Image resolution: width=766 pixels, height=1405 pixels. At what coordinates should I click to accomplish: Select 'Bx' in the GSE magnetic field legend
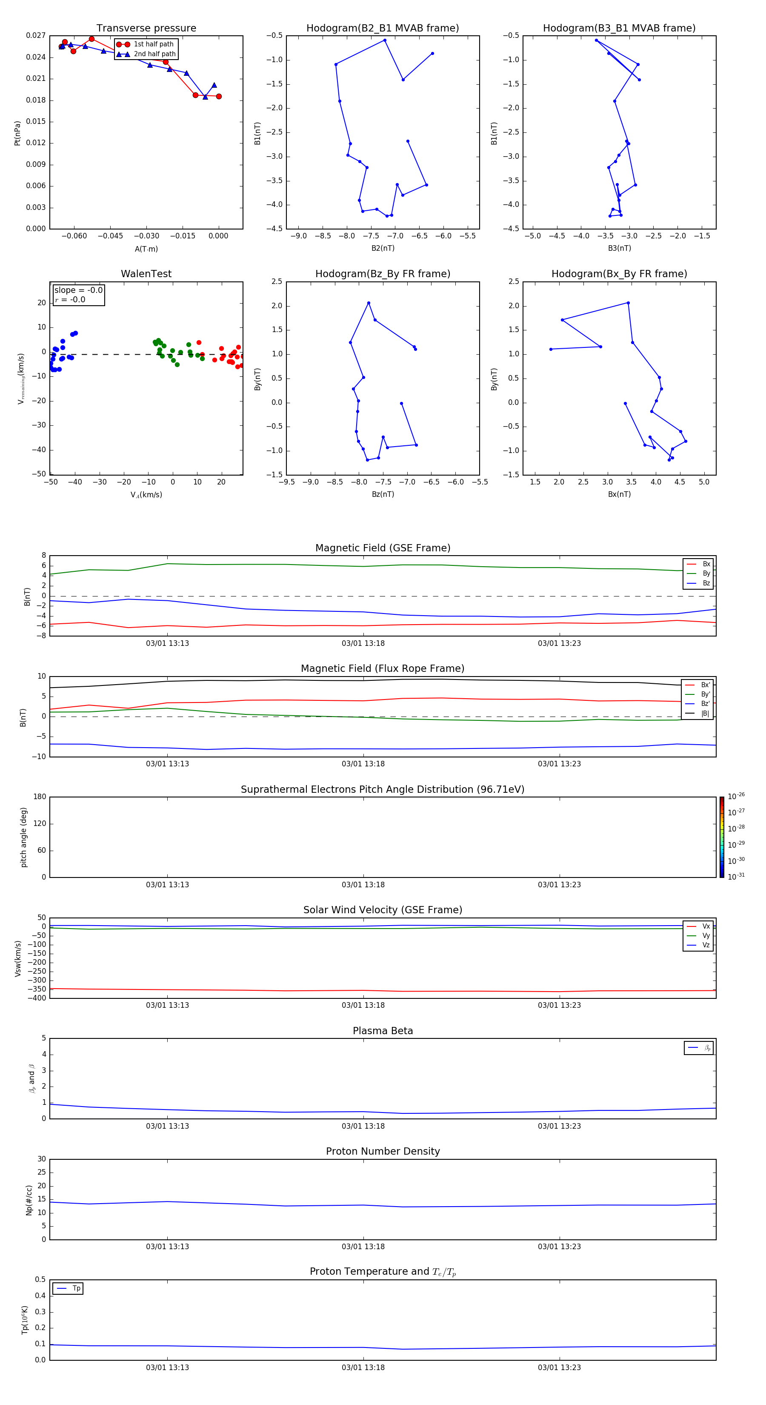tap(698, 564)
